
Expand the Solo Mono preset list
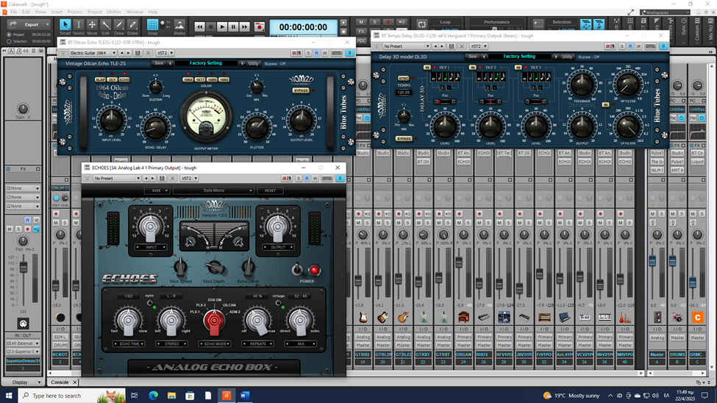point(213,190)
